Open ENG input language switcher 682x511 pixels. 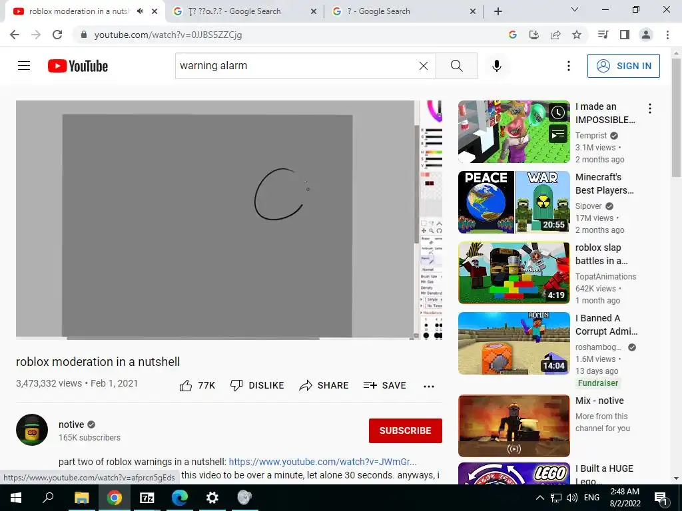(x=591, y=498)
